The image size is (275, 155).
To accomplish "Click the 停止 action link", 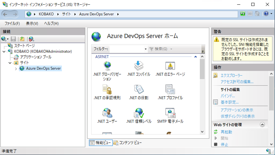I will [x=224, y=145].
